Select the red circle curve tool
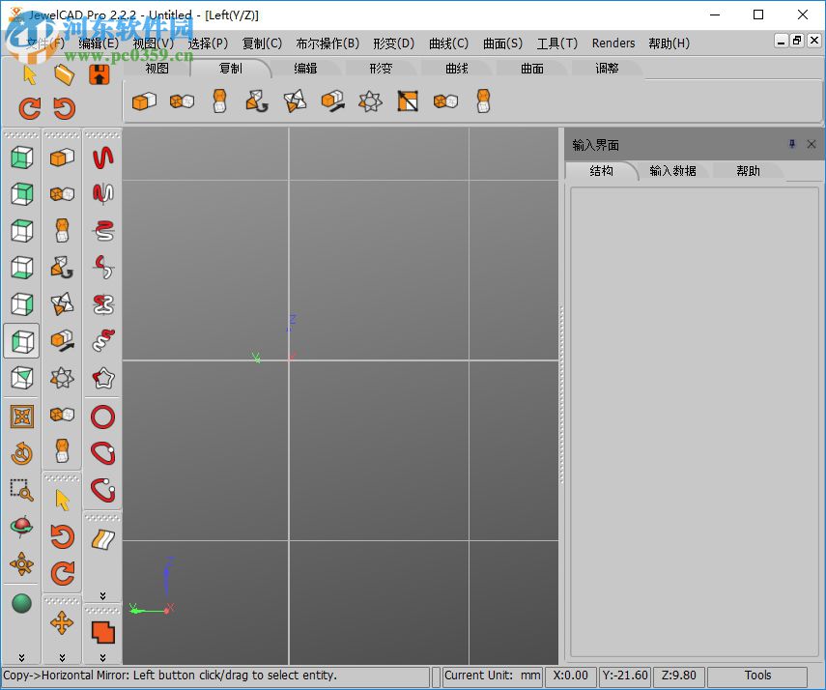 point(102,416)
